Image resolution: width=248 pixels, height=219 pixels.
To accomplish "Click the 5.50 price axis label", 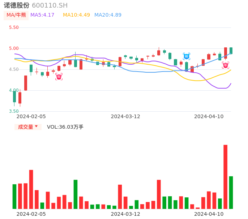I will coord(14,27).
